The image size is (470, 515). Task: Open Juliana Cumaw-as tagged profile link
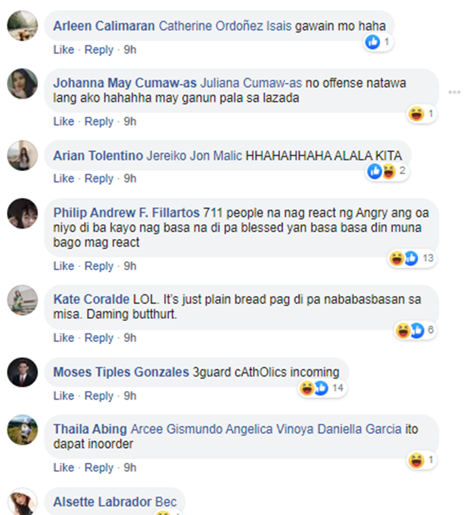click(251, 83)
